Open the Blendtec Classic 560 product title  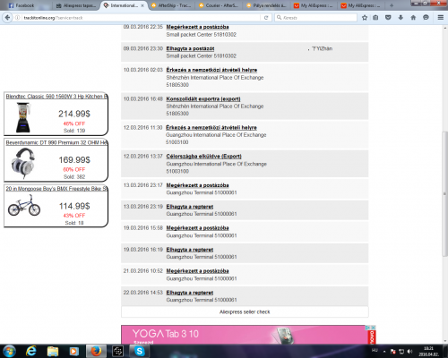pos(56,97)
